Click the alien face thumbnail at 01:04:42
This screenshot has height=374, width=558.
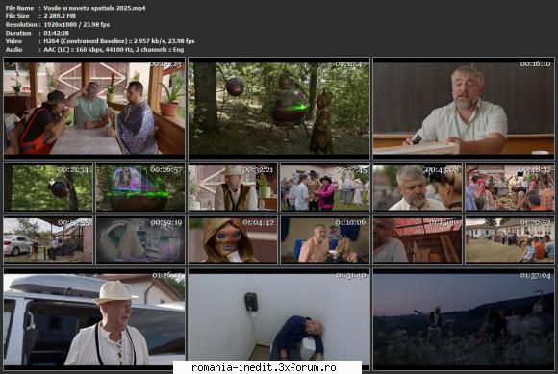point(233,240)
